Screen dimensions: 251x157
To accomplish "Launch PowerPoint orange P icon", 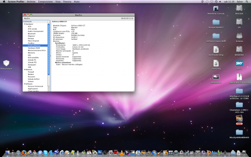I will click(209, 152).
